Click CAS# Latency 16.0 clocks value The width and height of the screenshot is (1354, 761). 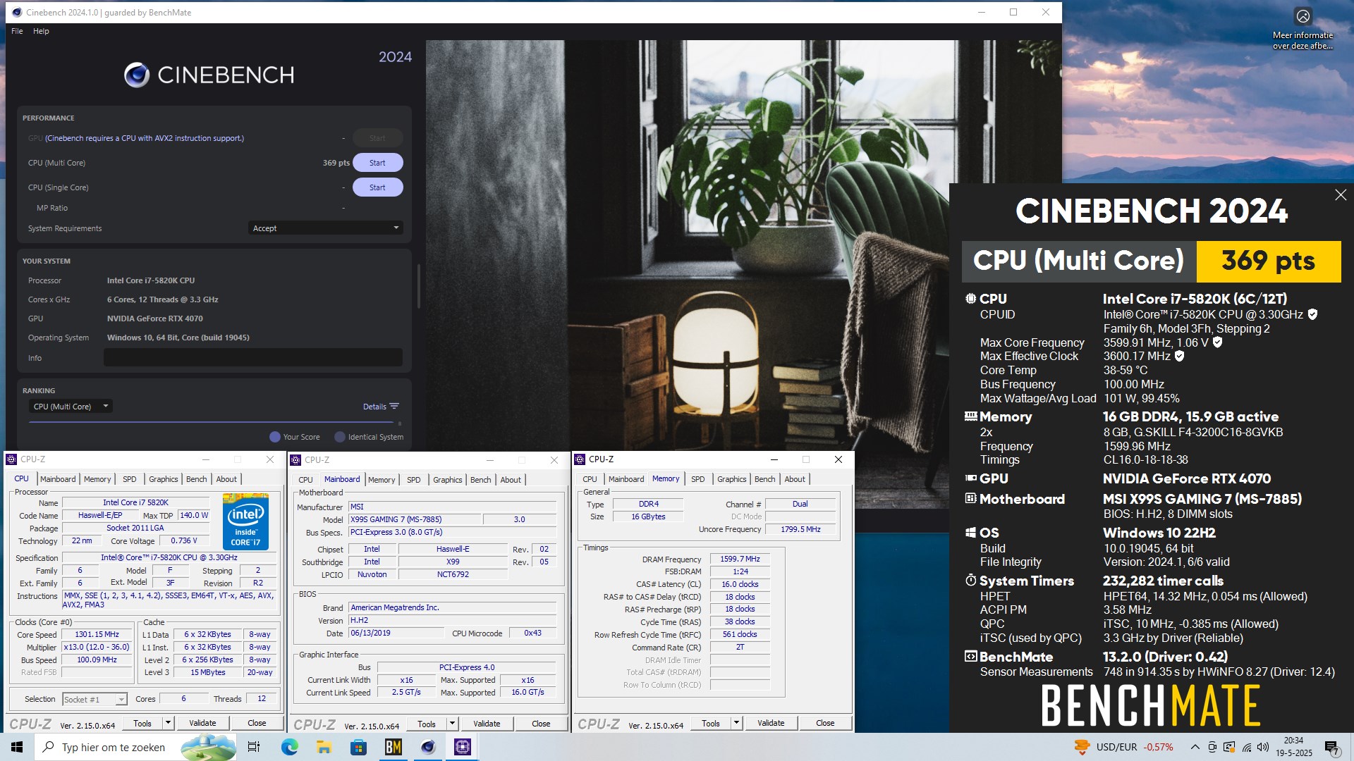tap(740, 584)
